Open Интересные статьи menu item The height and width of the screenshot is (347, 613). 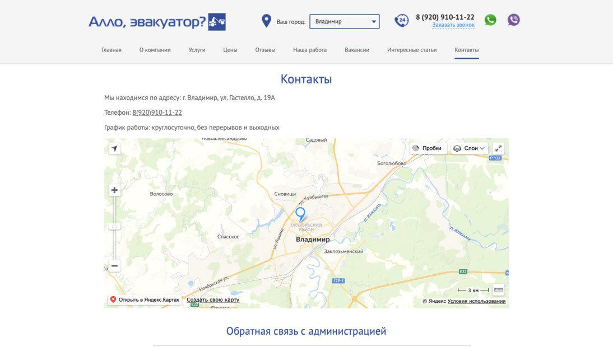tap(412, 50)
